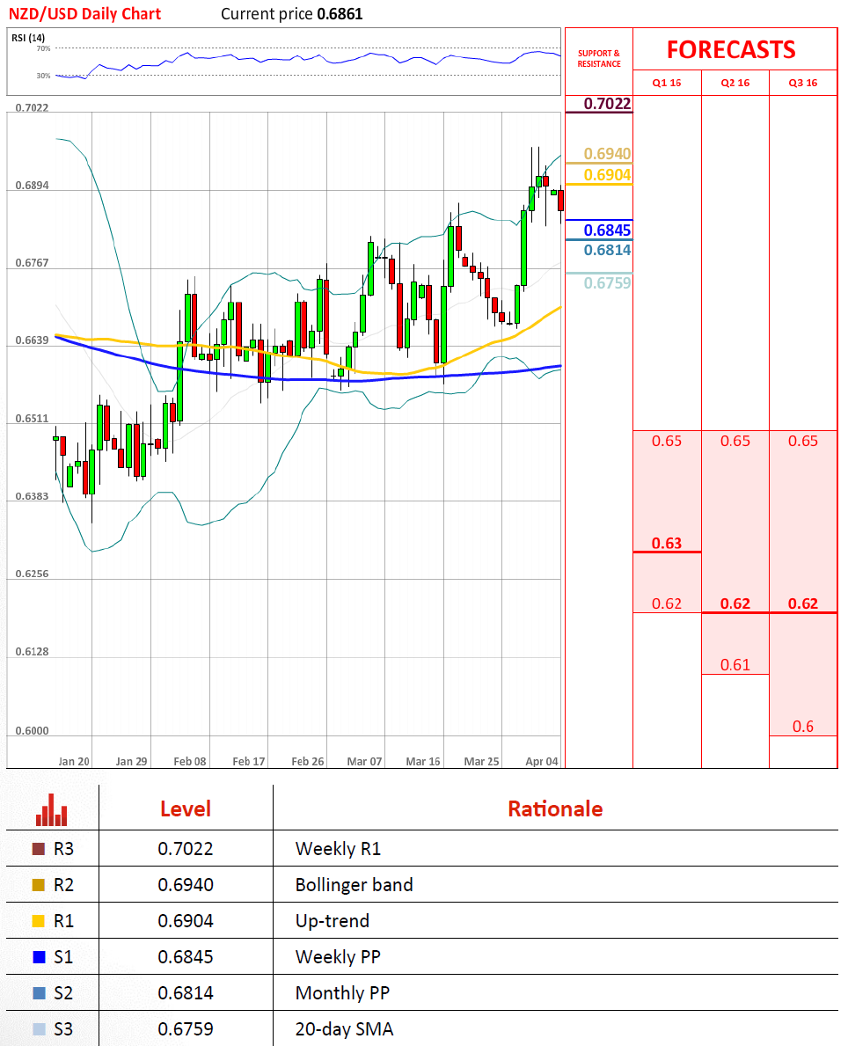Click the 0.6814 level in the table
Viewport: 848px width, 1046px height.
(x=186, y=992)
